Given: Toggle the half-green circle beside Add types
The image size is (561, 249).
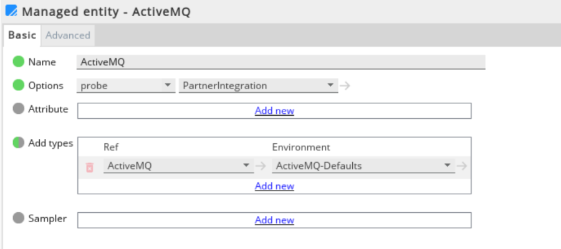Looking at the screenshot, I should (18, 143).
